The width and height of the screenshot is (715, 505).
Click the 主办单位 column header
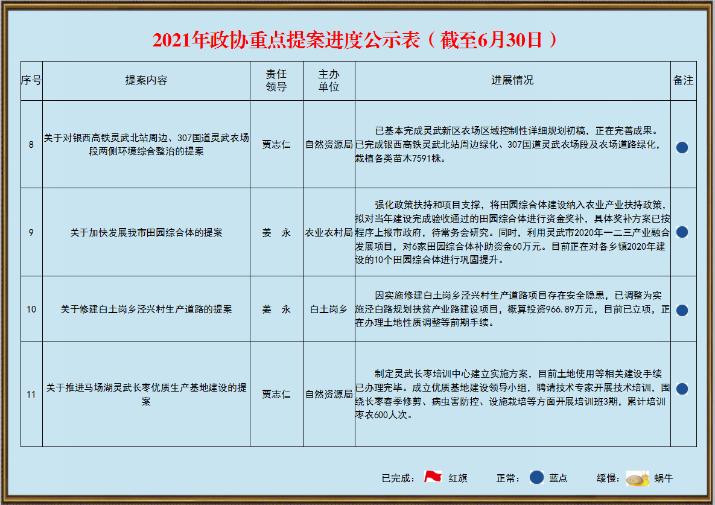329,80
